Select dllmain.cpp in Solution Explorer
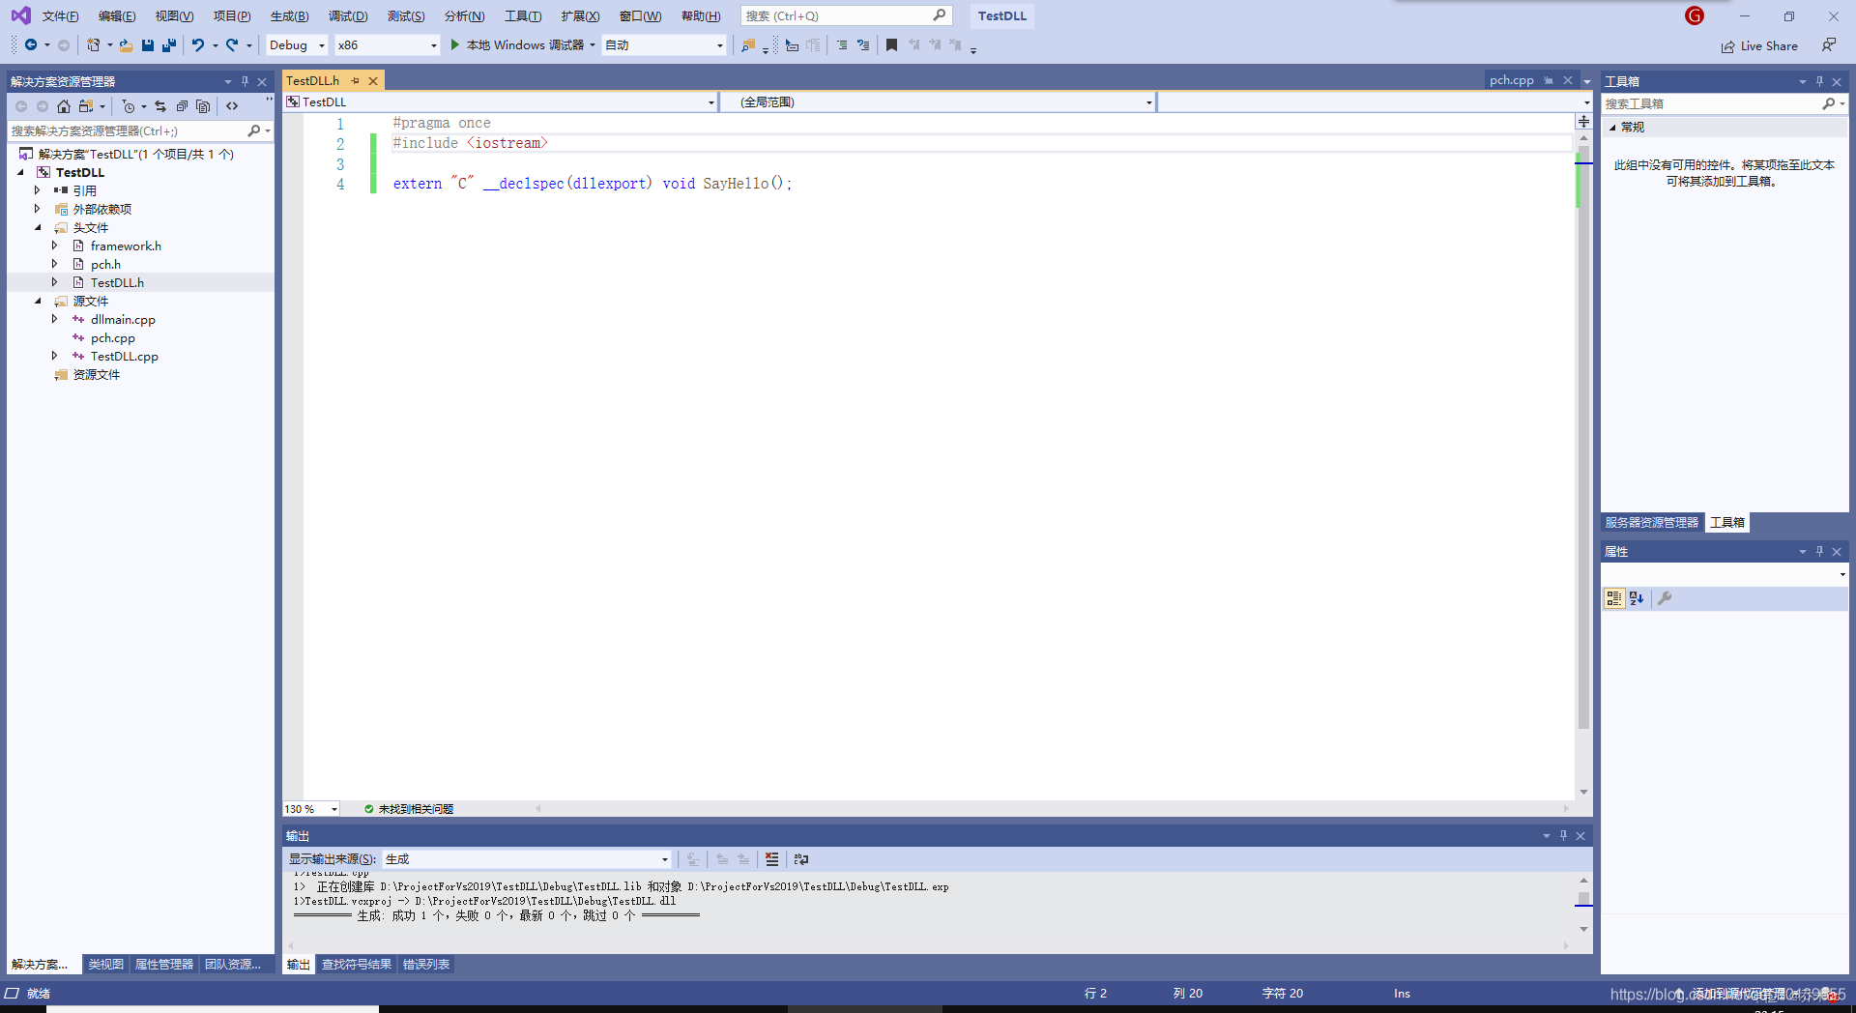Screen dimensions: 1856x1013 [123, 319]
